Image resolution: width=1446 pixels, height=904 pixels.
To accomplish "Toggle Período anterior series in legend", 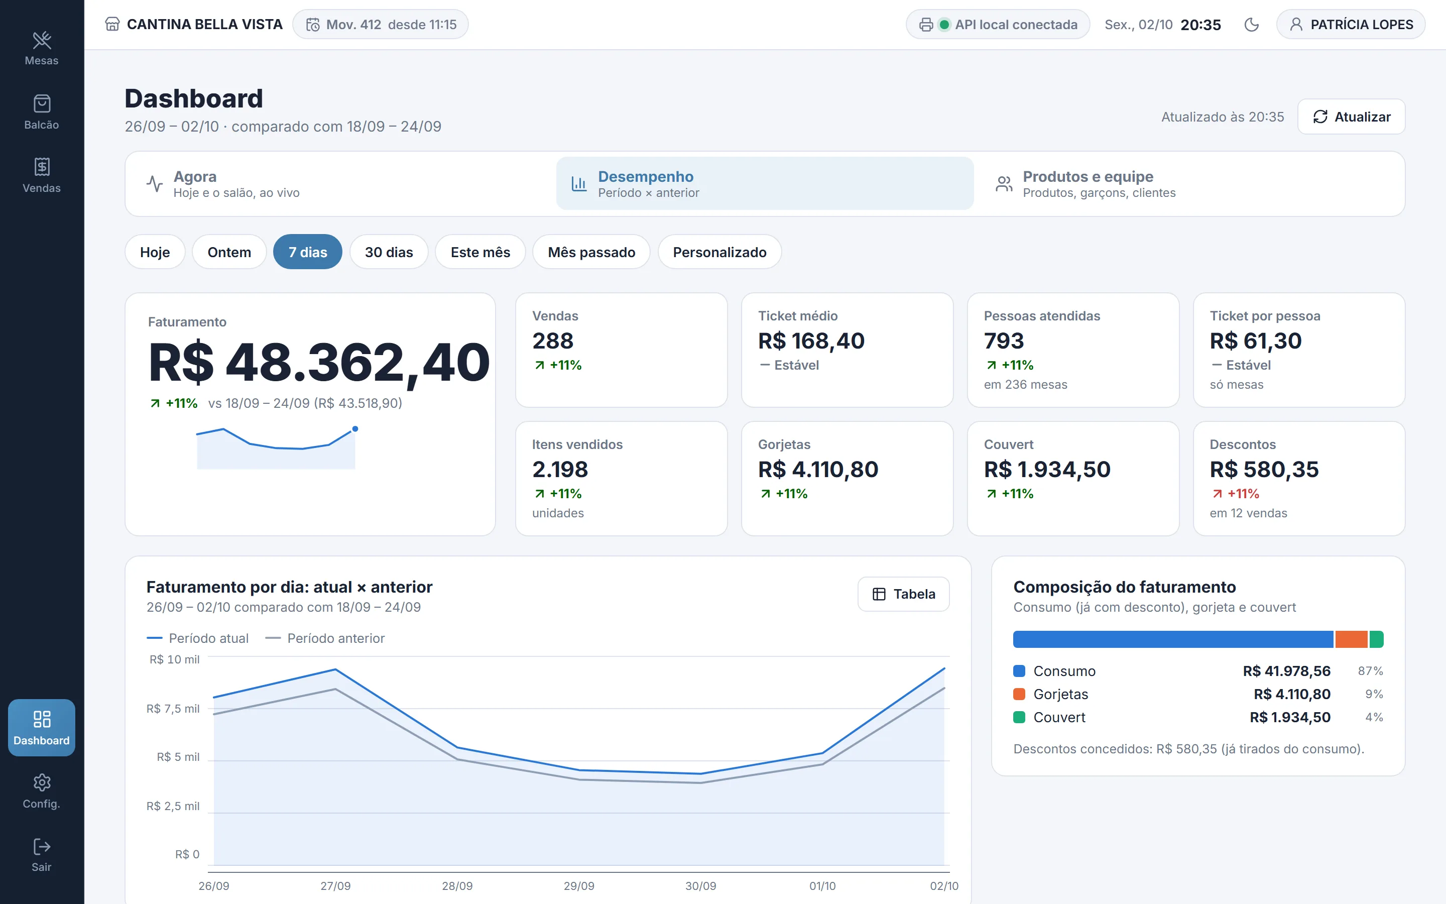I will 324,638.
